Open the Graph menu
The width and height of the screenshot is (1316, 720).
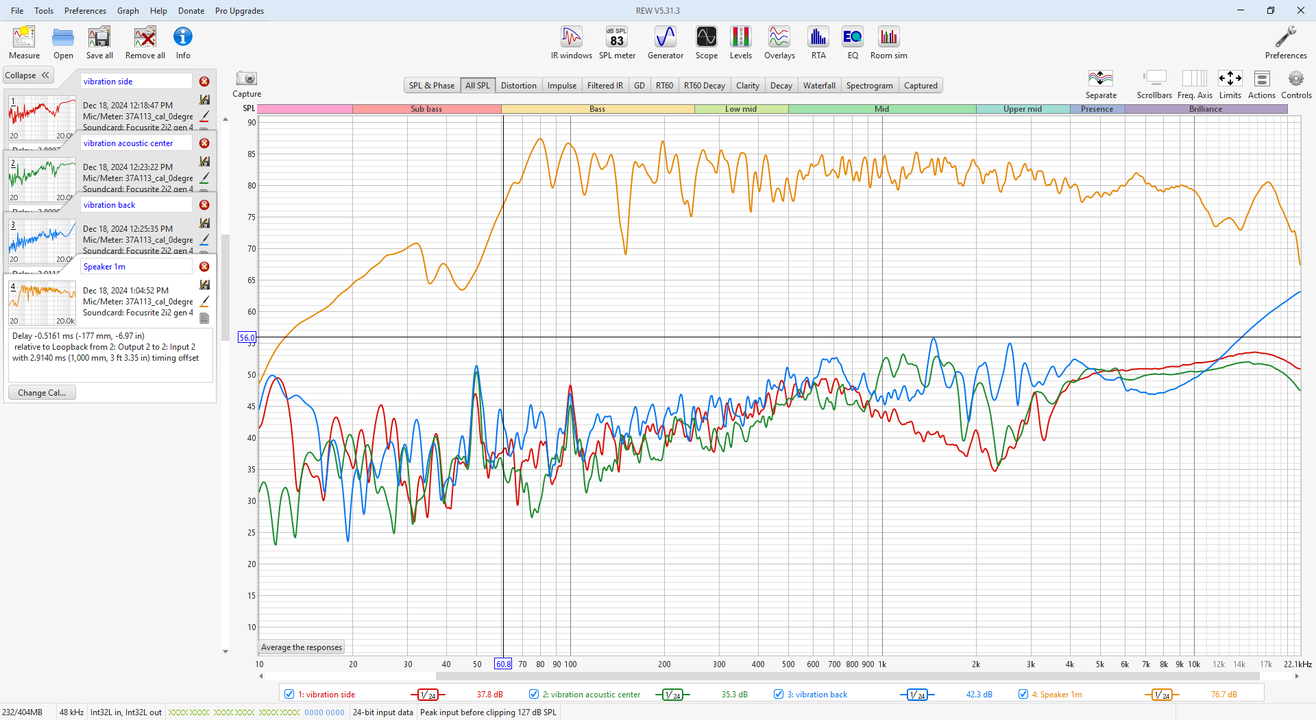point(128,11)
